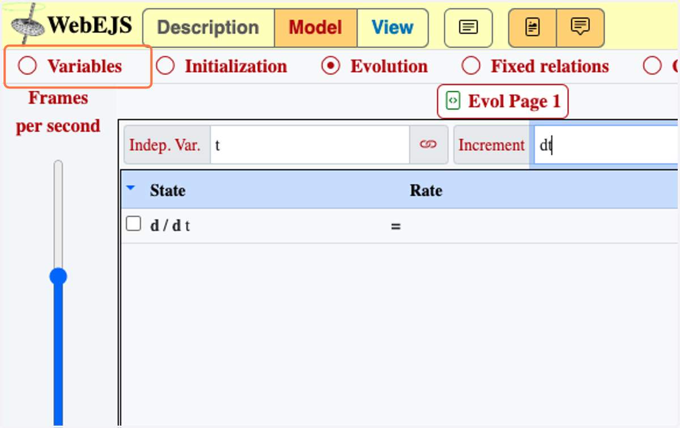Click the d / d t state cell
This screenshot has width=680, height=428.
coord(170,226)
